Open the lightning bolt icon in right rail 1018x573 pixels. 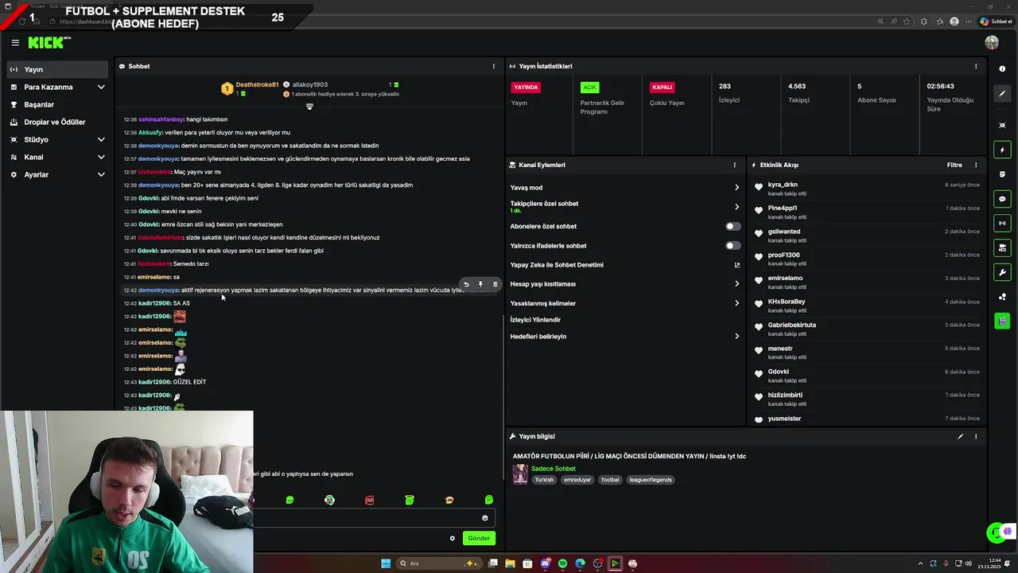click(x=1002, y=150)
